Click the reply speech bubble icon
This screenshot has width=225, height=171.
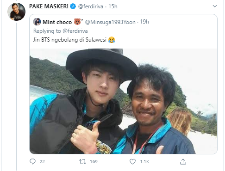click(32, 161)
